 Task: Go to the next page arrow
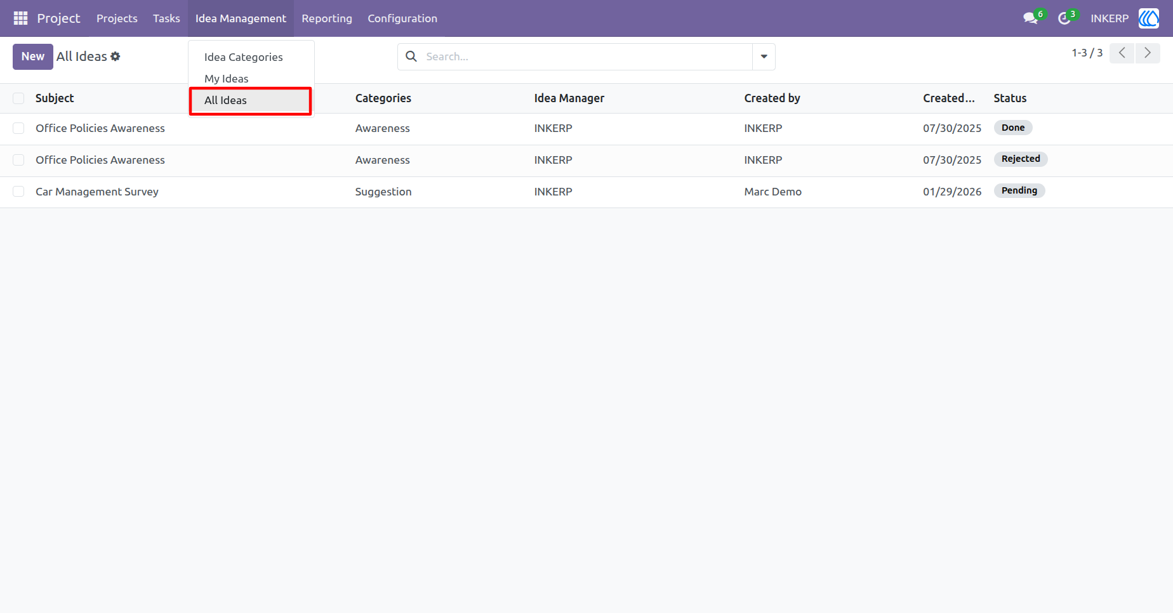1148,53
